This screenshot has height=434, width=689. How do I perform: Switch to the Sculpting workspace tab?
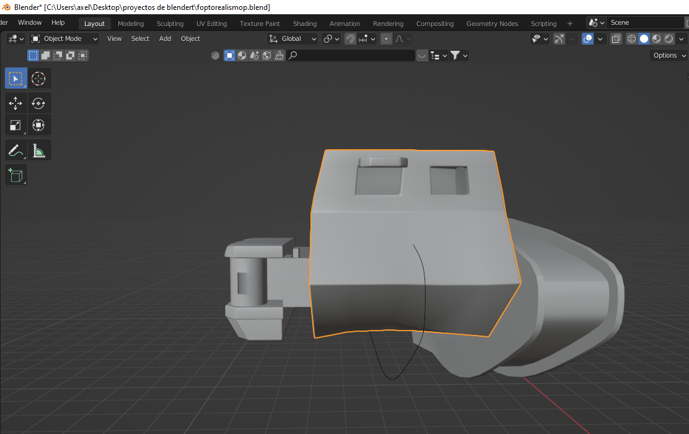(x=170, y=24)
